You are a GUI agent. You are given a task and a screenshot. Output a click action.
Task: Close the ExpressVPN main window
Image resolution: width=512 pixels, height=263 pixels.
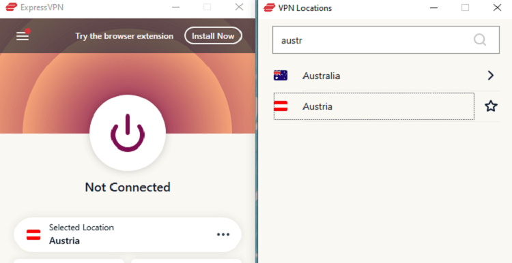click(x=239, y=7)
